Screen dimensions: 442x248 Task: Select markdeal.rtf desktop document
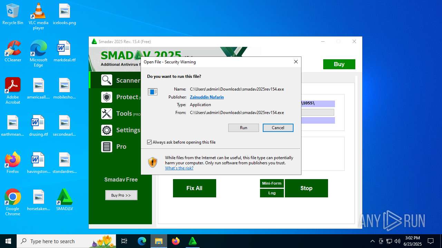[x=64, y=52]
